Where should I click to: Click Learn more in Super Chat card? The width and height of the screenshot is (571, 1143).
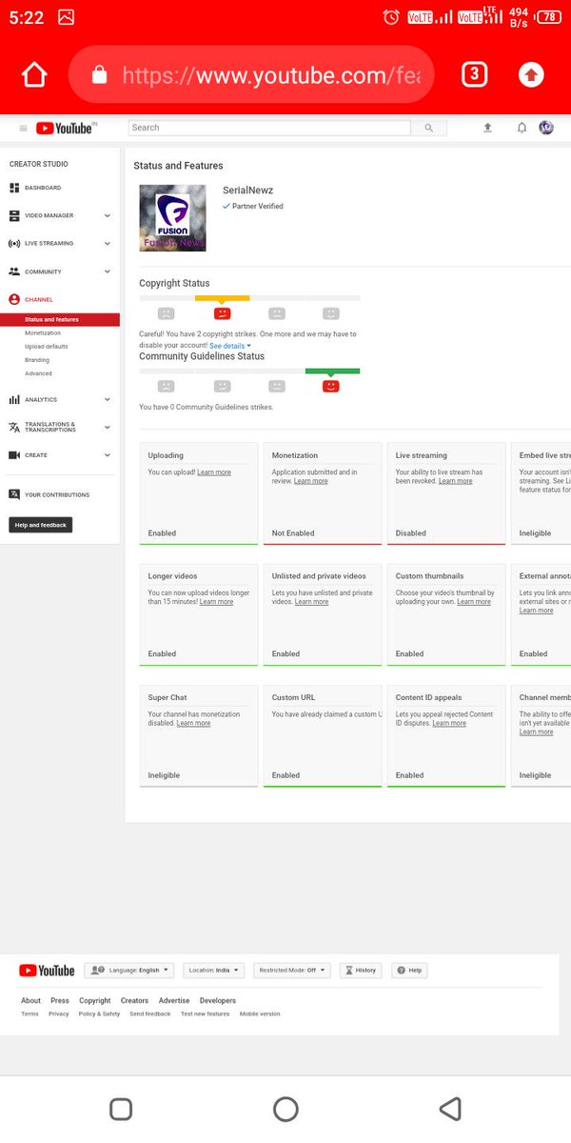(x=194, y=723)
